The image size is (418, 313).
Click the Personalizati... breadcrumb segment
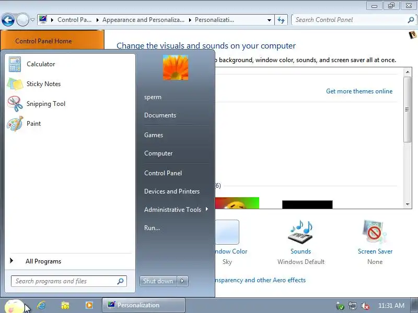click(214, 20)
